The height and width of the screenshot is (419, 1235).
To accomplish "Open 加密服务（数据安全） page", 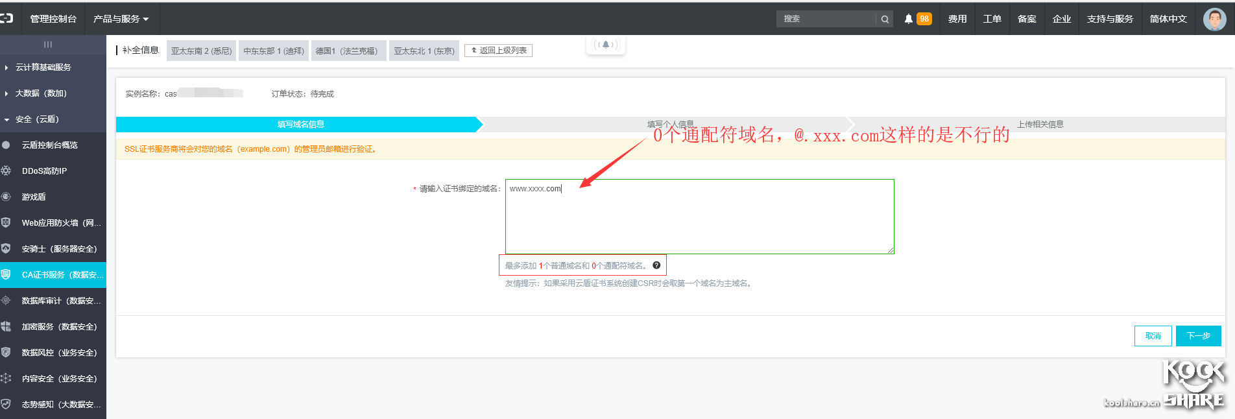I will [x=59, y=327].
